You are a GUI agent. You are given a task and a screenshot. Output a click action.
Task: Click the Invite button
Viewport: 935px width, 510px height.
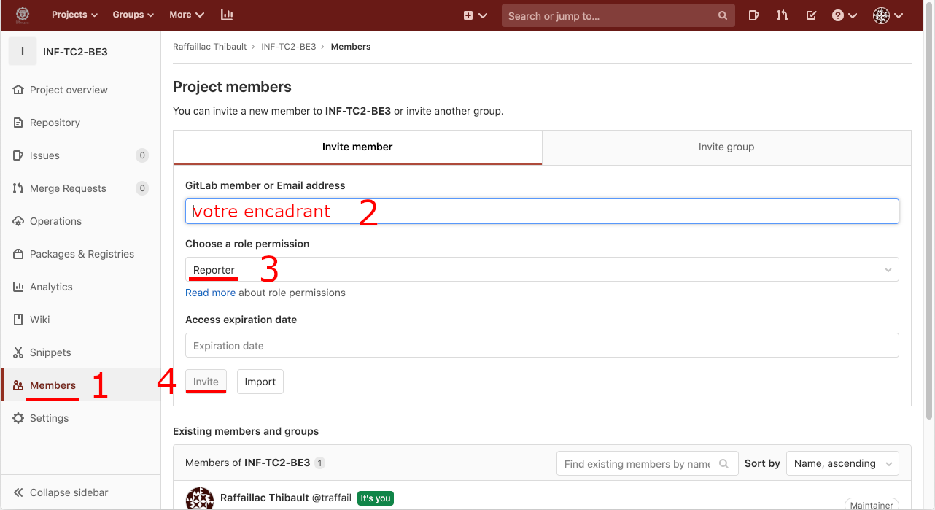(206, 382)
